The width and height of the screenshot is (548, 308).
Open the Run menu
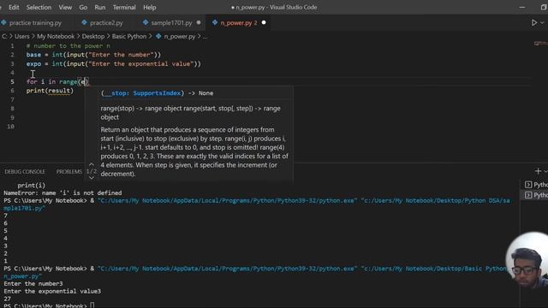(100, 8)
